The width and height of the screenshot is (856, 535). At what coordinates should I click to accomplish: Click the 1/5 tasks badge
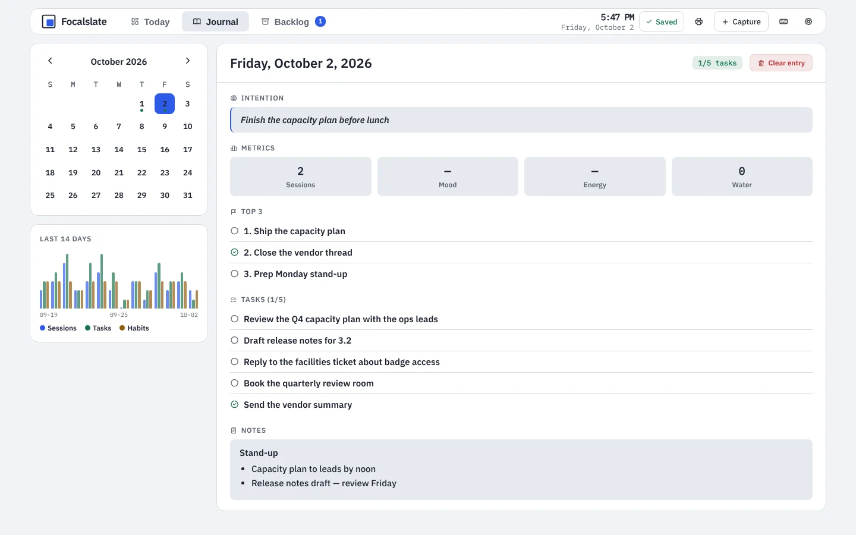(717, 63)
